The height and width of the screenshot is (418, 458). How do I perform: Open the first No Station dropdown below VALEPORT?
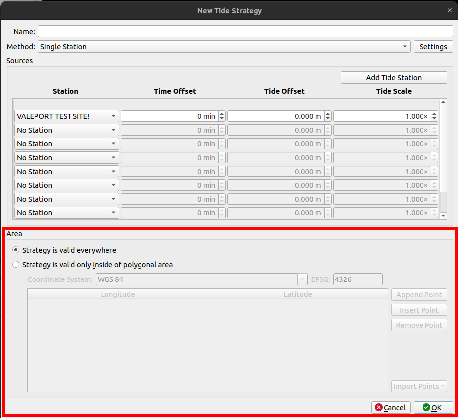click(67, 130)
